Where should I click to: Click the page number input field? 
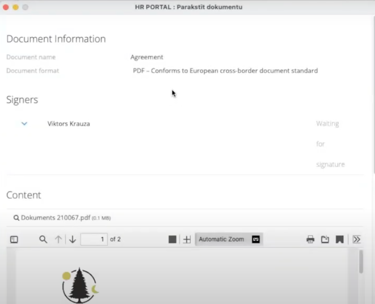[94, 239]
